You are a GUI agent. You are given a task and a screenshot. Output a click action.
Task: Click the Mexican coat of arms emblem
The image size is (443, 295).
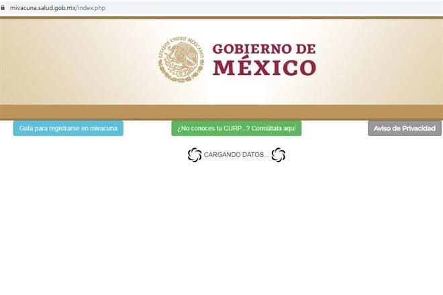pyautogui.click(x=181, y=59)
